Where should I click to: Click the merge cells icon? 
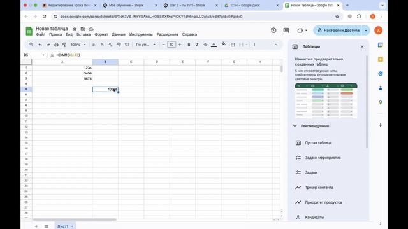click(x=241, y=45)
